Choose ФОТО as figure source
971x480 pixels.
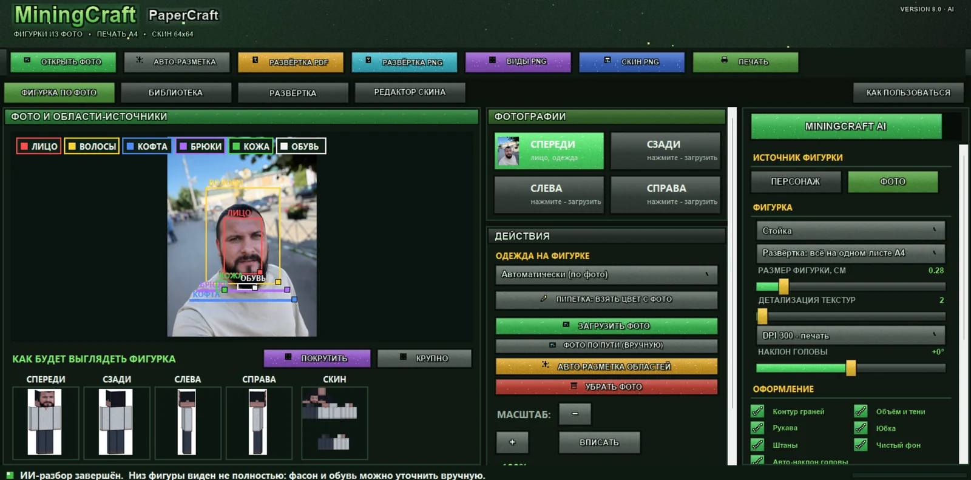point(893,181)
